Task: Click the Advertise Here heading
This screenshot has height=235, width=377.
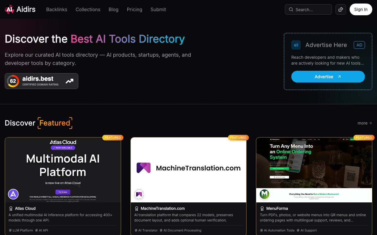Action: pyautogui.click(x=326, y=45)
